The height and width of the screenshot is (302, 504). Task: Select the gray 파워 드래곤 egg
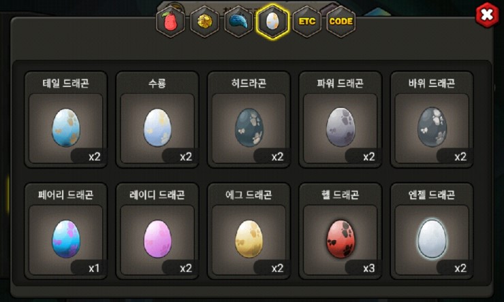[341, 127]
